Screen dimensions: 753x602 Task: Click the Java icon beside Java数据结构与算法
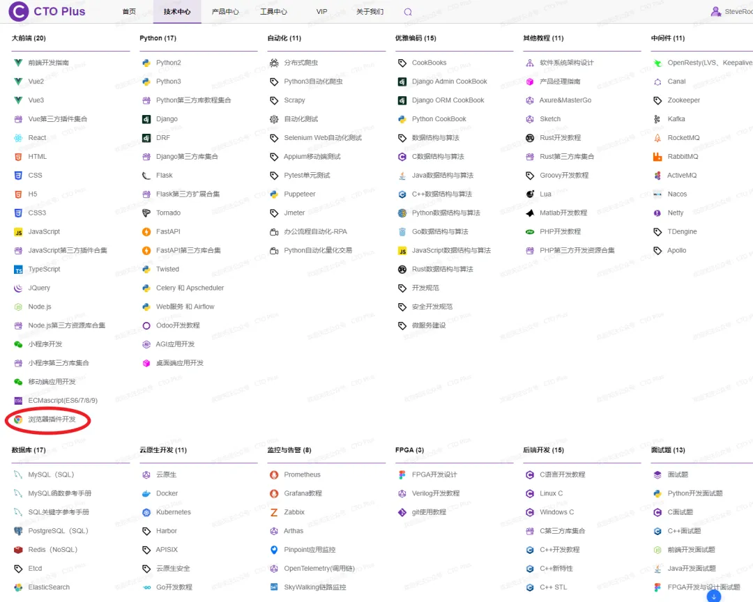(402, 176)
